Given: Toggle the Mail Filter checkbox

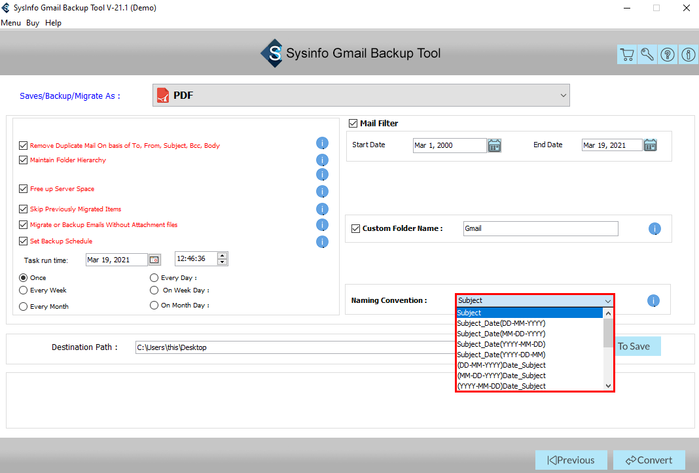Looking at the screenshot, I should tap(353, 123).
